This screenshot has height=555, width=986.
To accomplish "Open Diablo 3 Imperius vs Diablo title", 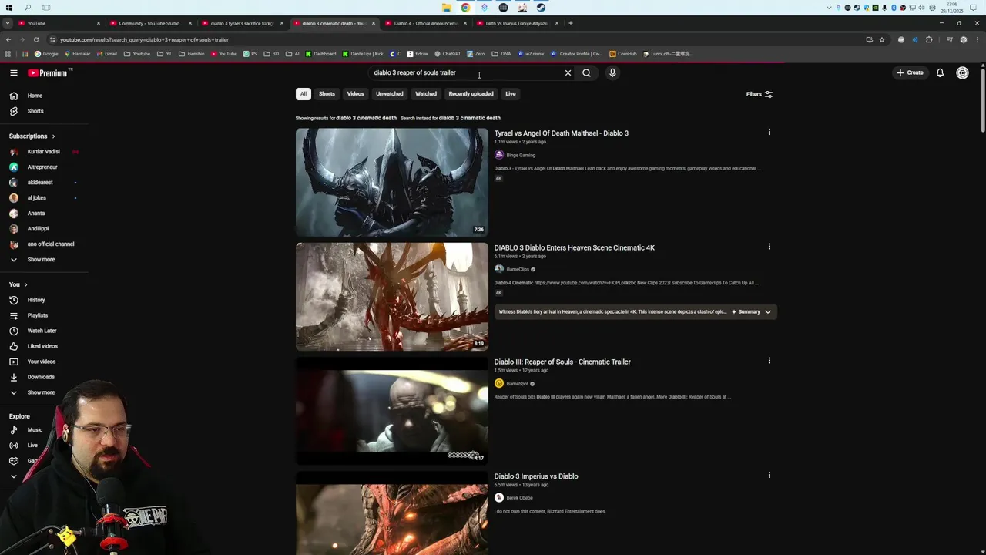I will pos(536,476).
